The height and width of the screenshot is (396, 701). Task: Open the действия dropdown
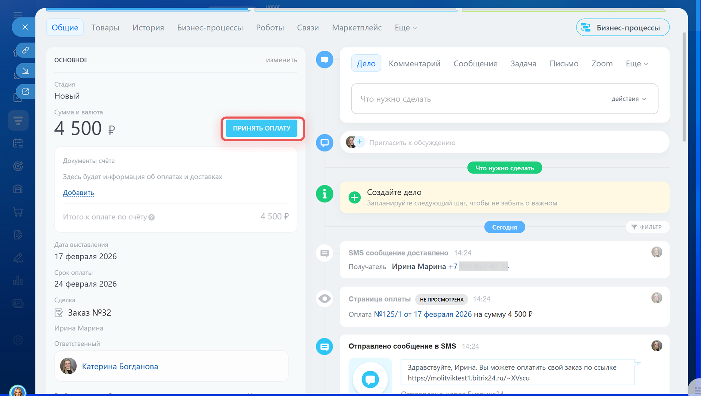tap(629, 99)
